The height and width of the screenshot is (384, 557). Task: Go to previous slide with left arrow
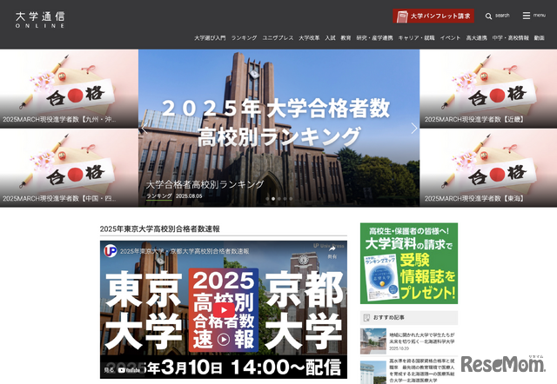click(x=144, y=128)
